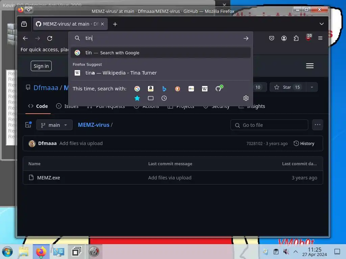Expand the list all tabs chevron

tap(322, 24)
